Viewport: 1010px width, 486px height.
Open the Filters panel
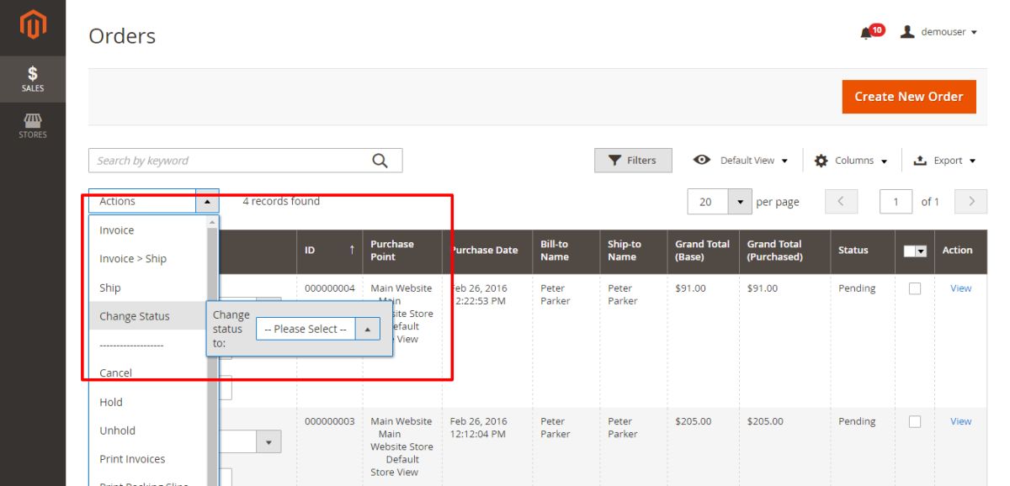coord(633,161)
